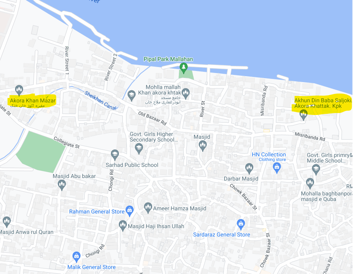Image resolution: width=353 pixels, height=274 pixels.
Task: Click the green field beside Collegiate St
Action: [x=41, y=152]
